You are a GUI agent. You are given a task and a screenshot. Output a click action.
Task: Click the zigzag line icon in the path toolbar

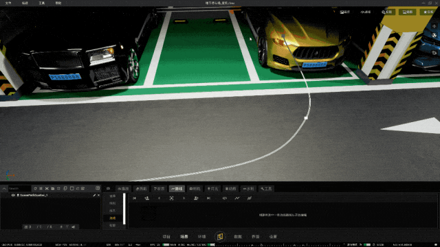tap(237, 198)
